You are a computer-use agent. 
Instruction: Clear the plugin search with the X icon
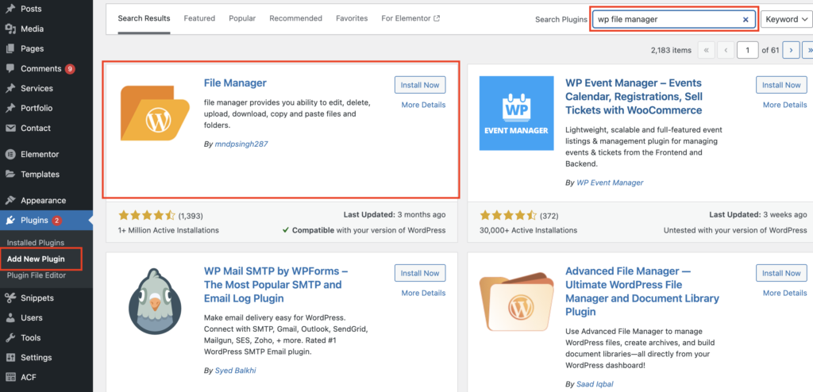pos(746,19)
